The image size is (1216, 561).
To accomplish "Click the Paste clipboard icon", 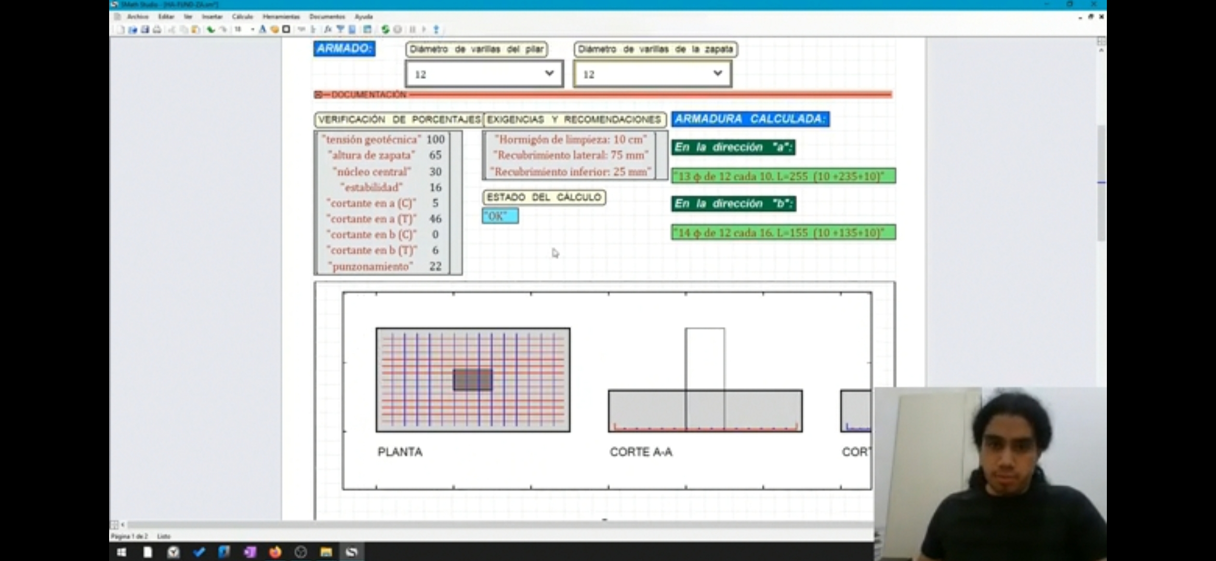I will pos(195,30).
